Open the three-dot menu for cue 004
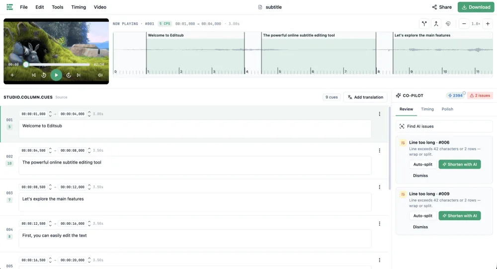Screen dimensions: 497x269 [379, 224]
